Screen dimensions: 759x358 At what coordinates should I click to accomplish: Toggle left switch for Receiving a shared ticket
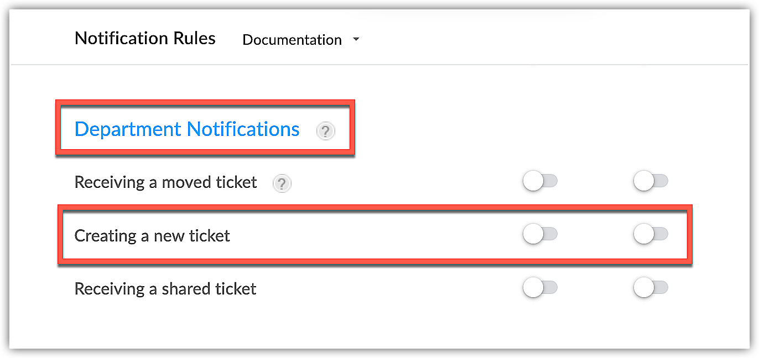[x=539, y=288]
